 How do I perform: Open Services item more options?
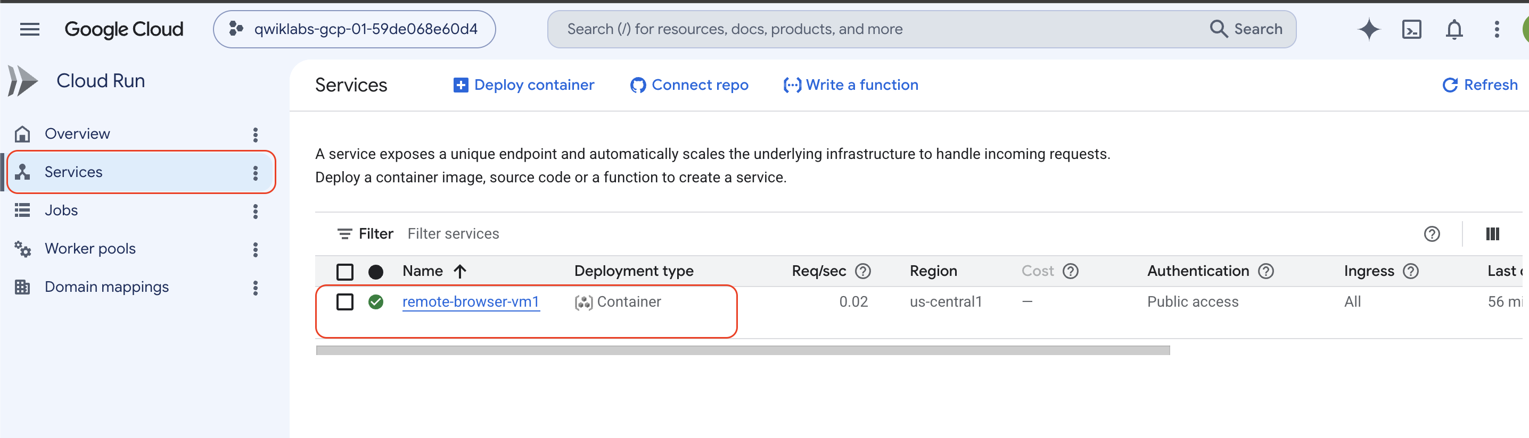tap(255, 173)
